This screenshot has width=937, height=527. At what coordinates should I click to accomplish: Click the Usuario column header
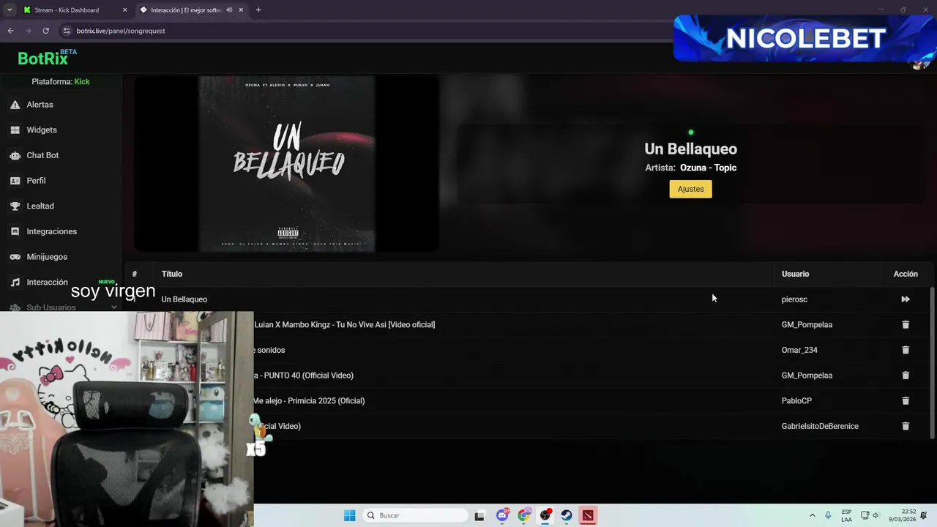click(x=795, y=274)
